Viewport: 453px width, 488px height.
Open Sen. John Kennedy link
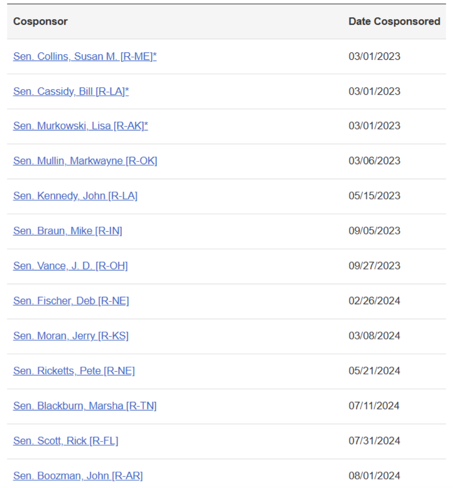coord(75,196)
